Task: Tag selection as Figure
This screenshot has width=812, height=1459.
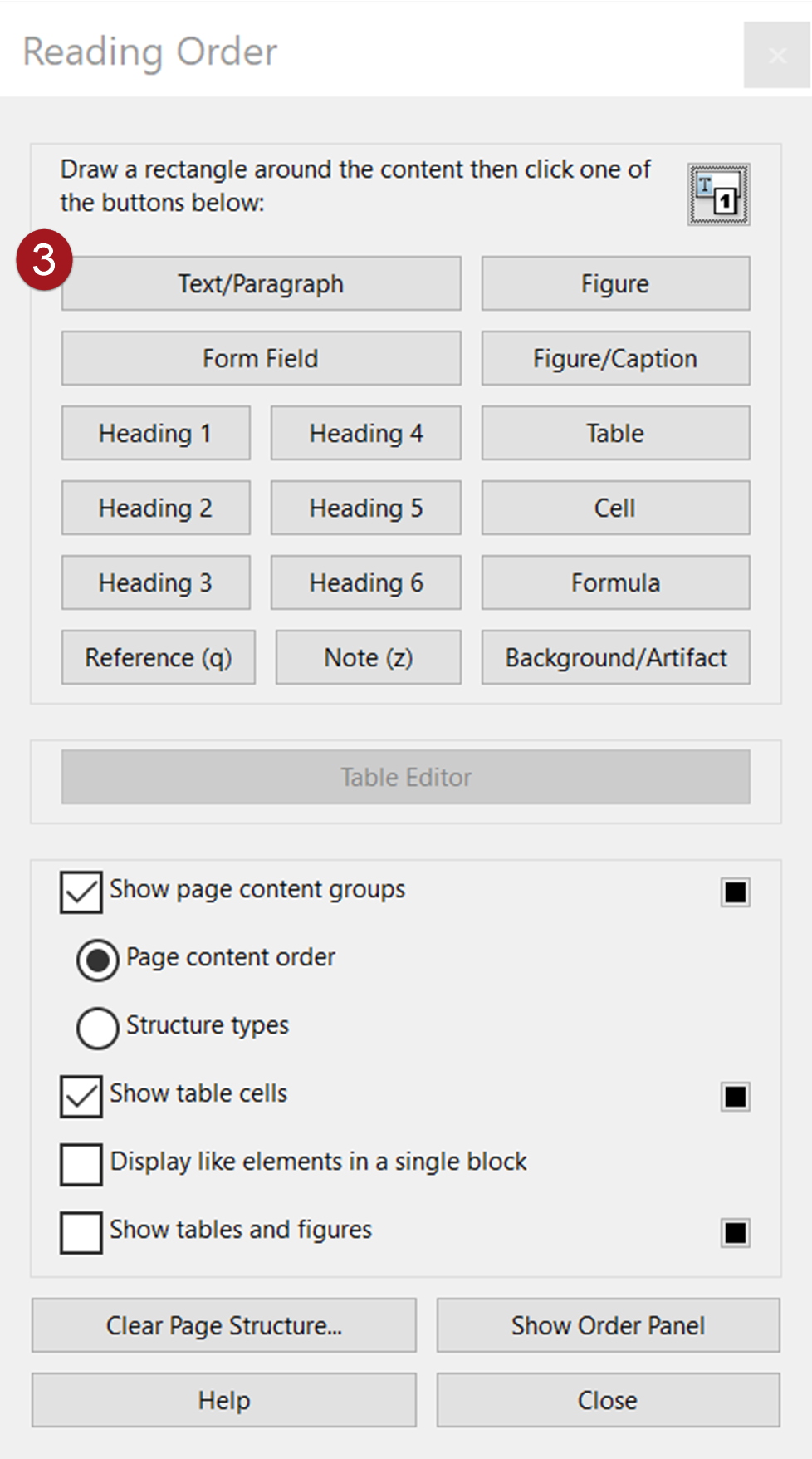Action: 615,283
